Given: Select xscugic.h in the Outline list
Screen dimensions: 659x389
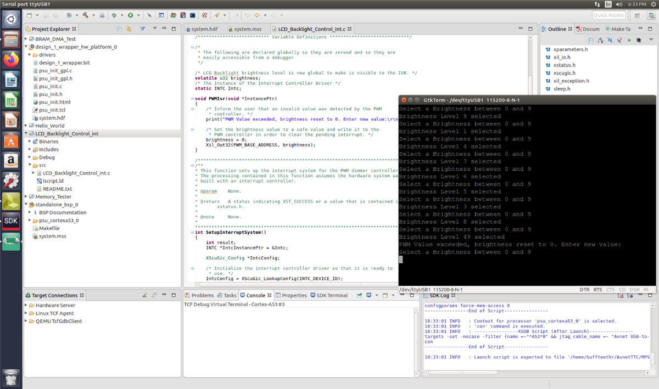Looking at the screenshot, I should [564, 72].
